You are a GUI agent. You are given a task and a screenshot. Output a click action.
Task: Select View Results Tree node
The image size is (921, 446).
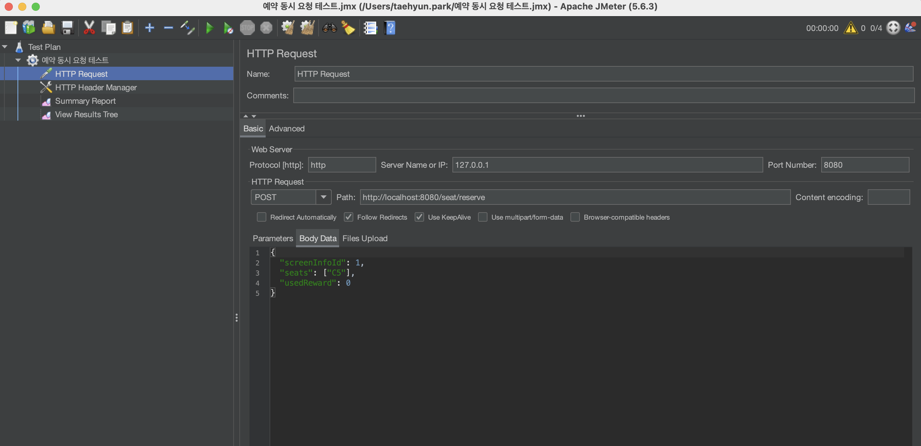pos(86,114)
